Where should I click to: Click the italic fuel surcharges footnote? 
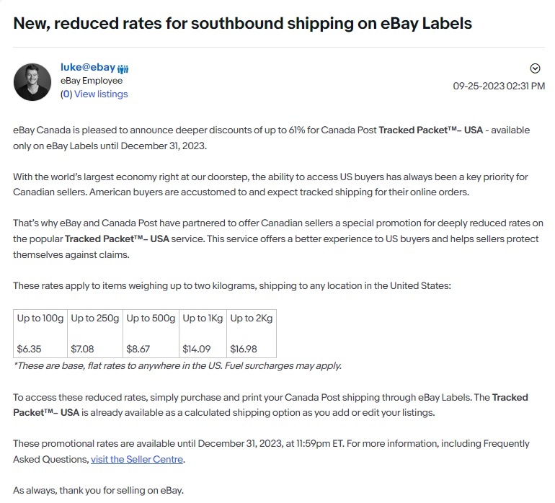click(x=178, y=365)
